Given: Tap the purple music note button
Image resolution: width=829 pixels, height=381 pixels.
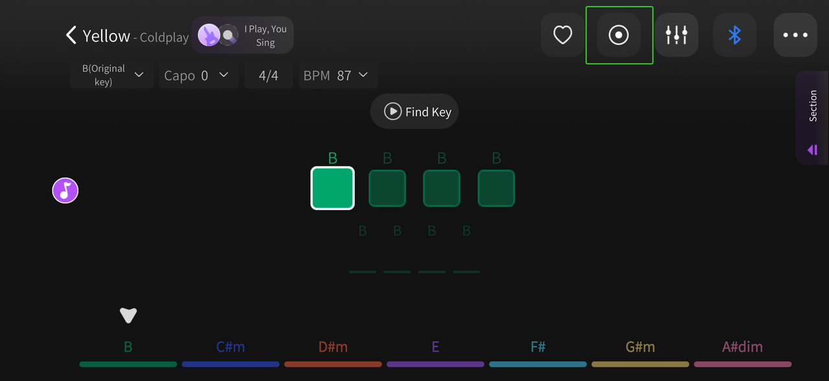Looking at the screenshot, I should 65,190.
